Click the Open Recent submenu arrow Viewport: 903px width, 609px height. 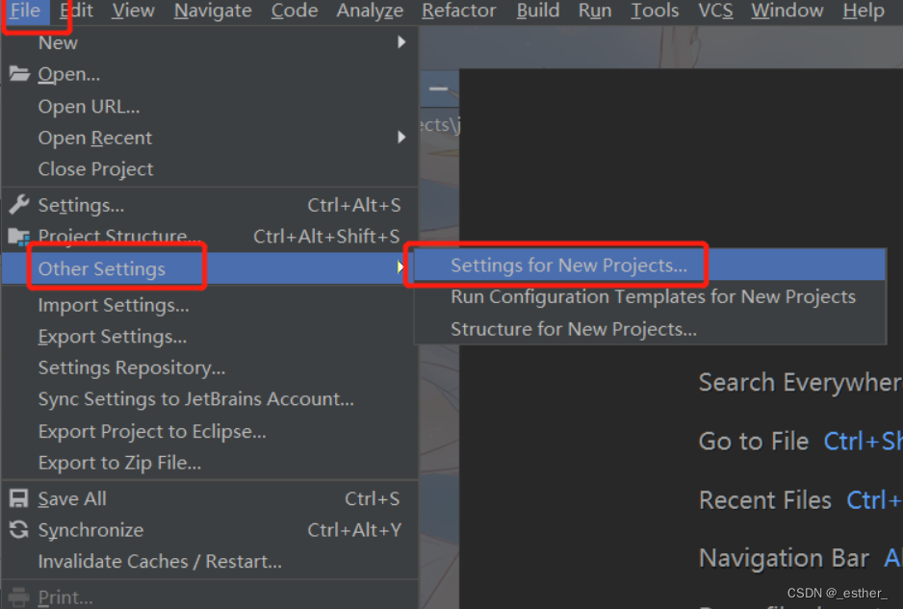(x=401, y=137)
